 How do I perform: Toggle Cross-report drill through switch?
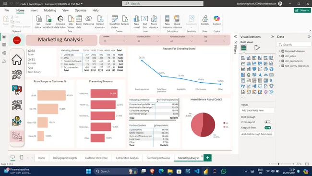(268, 122)
